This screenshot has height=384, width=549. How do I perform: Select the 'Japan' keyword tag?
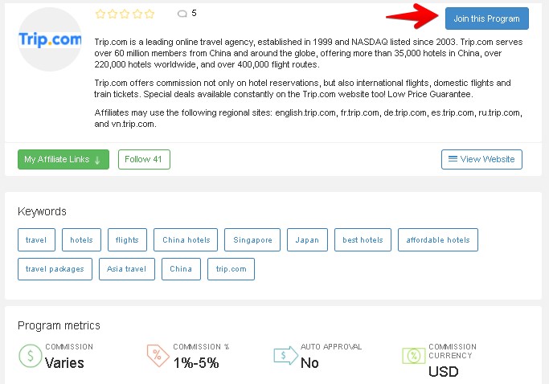pos(307,239)
